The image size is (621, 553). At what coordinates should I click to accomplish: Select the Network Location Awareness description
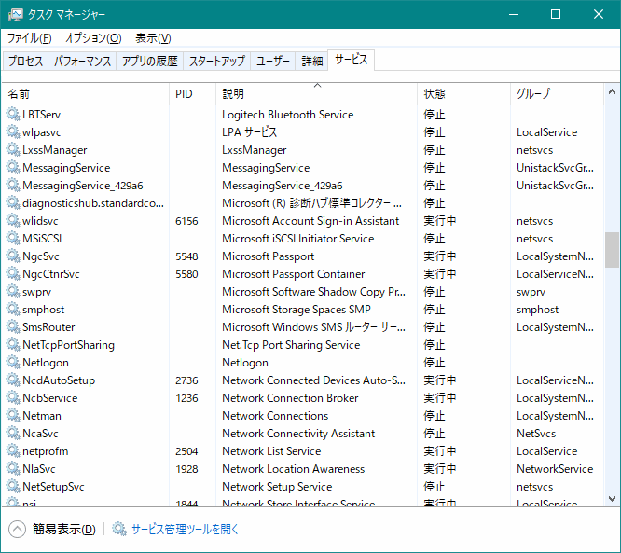(x=293, y=469)
